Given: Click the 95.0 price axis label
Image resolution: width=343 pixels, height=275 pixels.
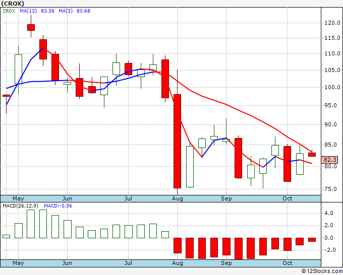Looking at the screenshot, I should [330, 105].
